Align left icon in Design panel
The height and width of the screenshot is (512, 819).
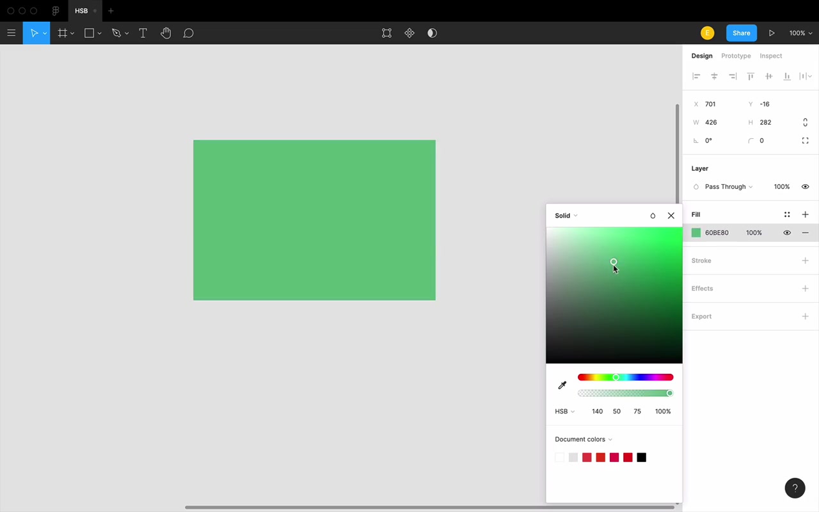point(696,76)
